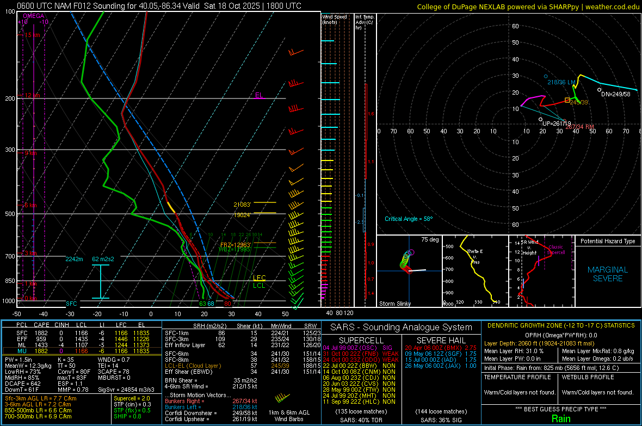Click the "FRZ=12963'" freezing level label
Image resolution: width=642 pixels, height=426 pixels.
tap(235, 244)
